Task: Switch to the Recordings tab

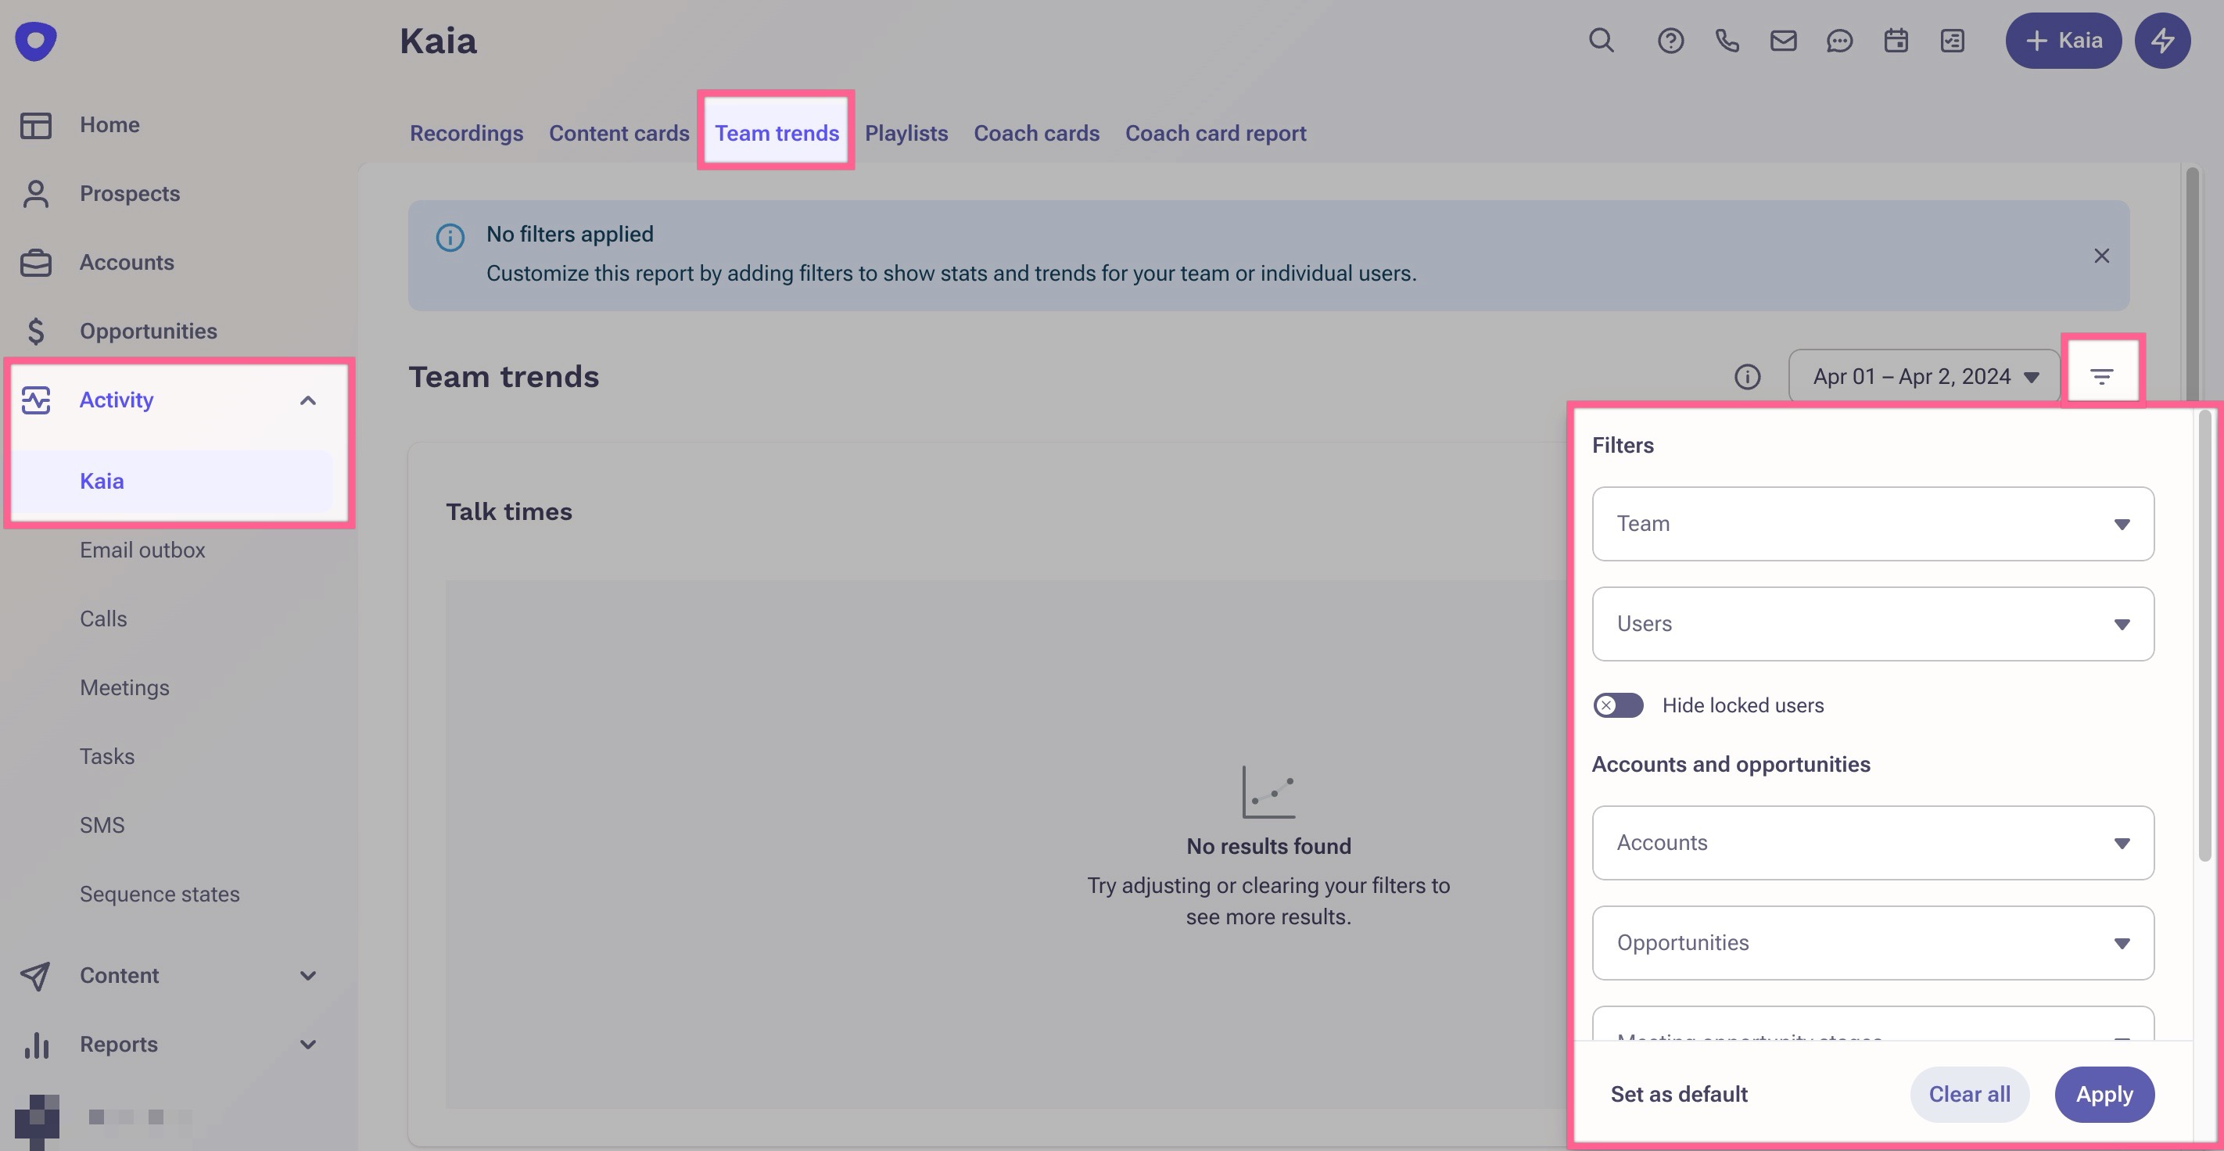Action: [x=466, y=133]
